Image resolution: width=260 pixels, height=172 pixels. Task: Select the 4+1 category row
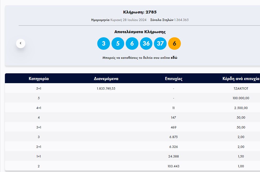coord(39,108)
